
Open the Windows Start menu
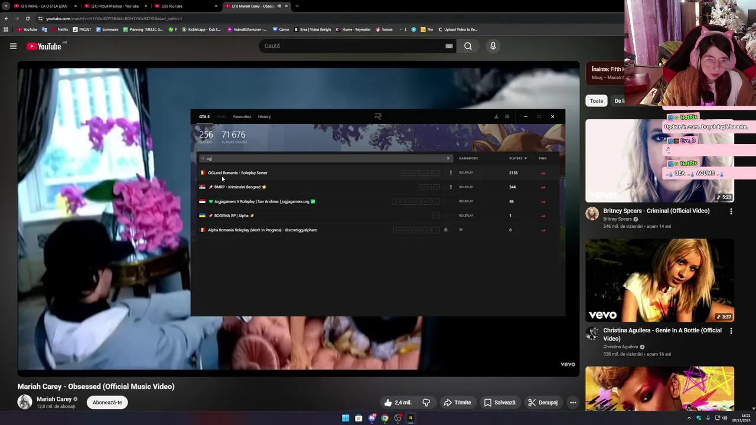click(346, 418)
